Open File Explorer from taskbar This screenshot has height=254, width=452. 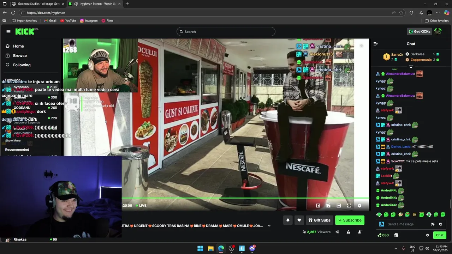[x=210, y=248]
